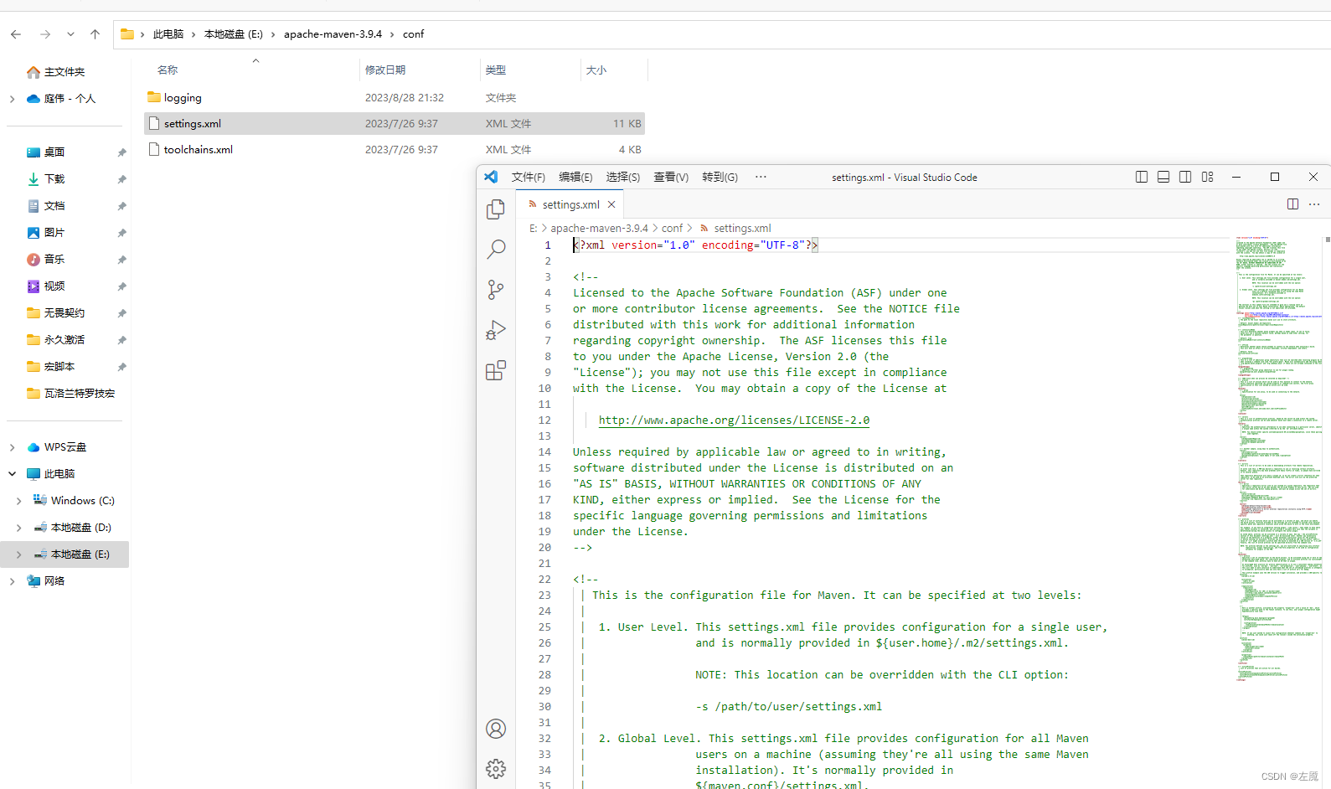The height and width of the screenshot is (789, 1331).
Task: Expand the 网络 node
Action: pyautogui.click(x=12, y=581)
